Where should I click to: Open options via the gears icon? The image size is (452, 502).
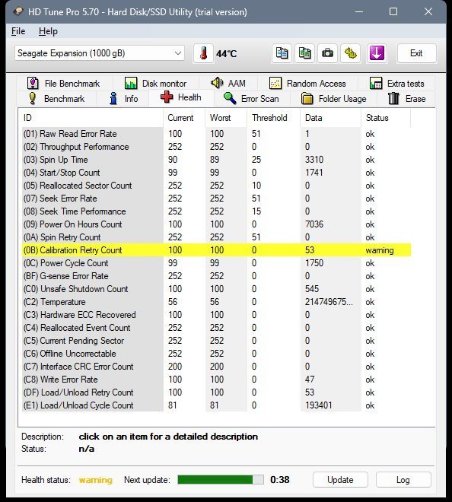351,53
